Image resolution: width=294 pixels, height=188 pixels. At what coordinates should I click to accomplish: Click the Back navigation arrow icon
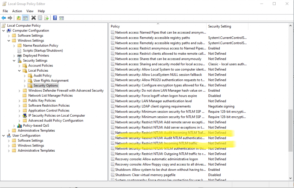[x=3, y=18]
